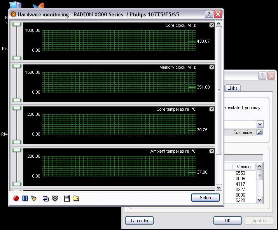Close the Core temperature graph

pyautogui.click(x=212, y=109)
